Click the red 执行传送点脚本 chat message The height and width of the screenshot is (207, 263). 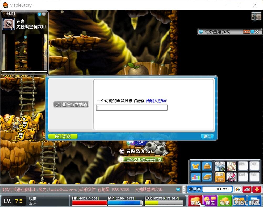[x=82, y=189]
